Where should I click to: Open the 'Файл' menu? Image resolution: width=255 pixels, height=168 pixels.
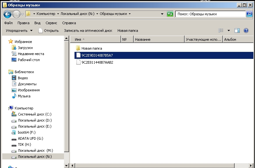point(9,23)
